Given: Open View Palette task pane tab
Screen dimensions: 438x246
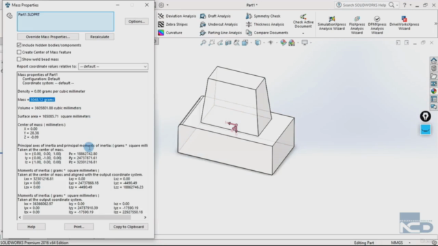Looking at the screenshot, I should coord(433,83).
